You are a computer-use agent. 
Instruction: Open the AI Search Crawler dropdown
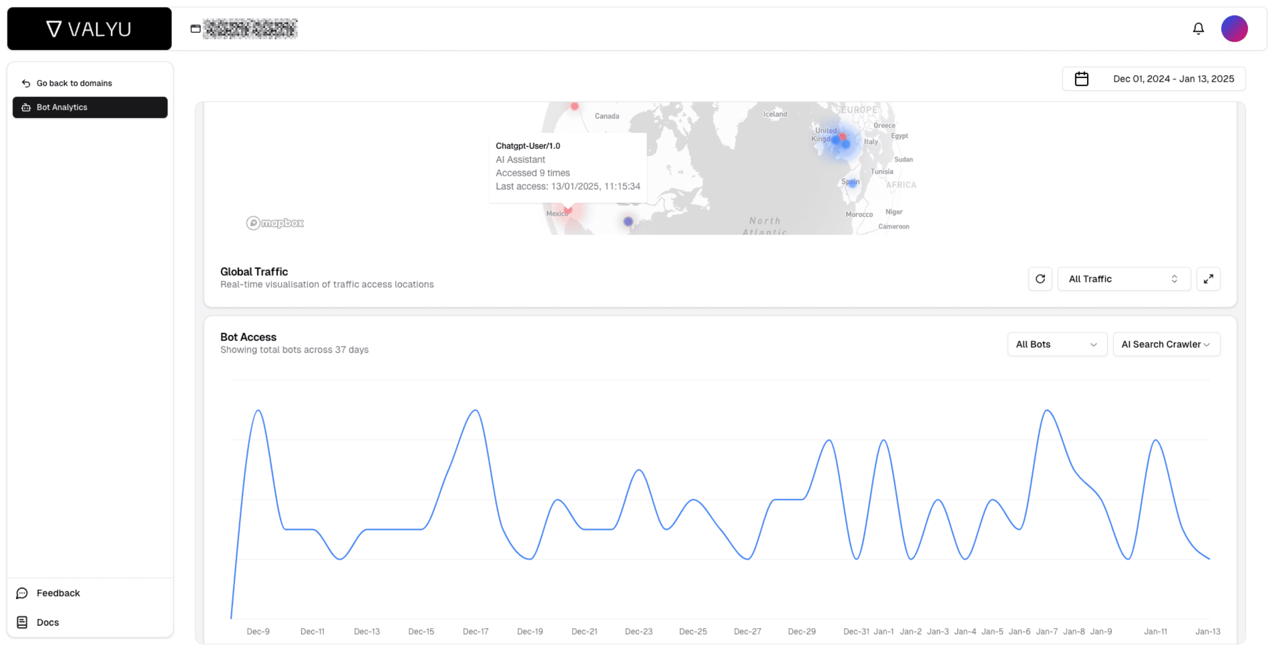[1166, 344]
